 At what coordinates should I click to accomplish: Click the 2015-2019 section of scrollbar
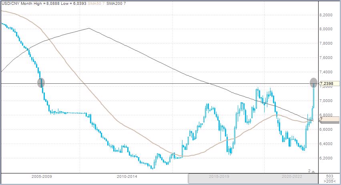click(x=219, y=176)
